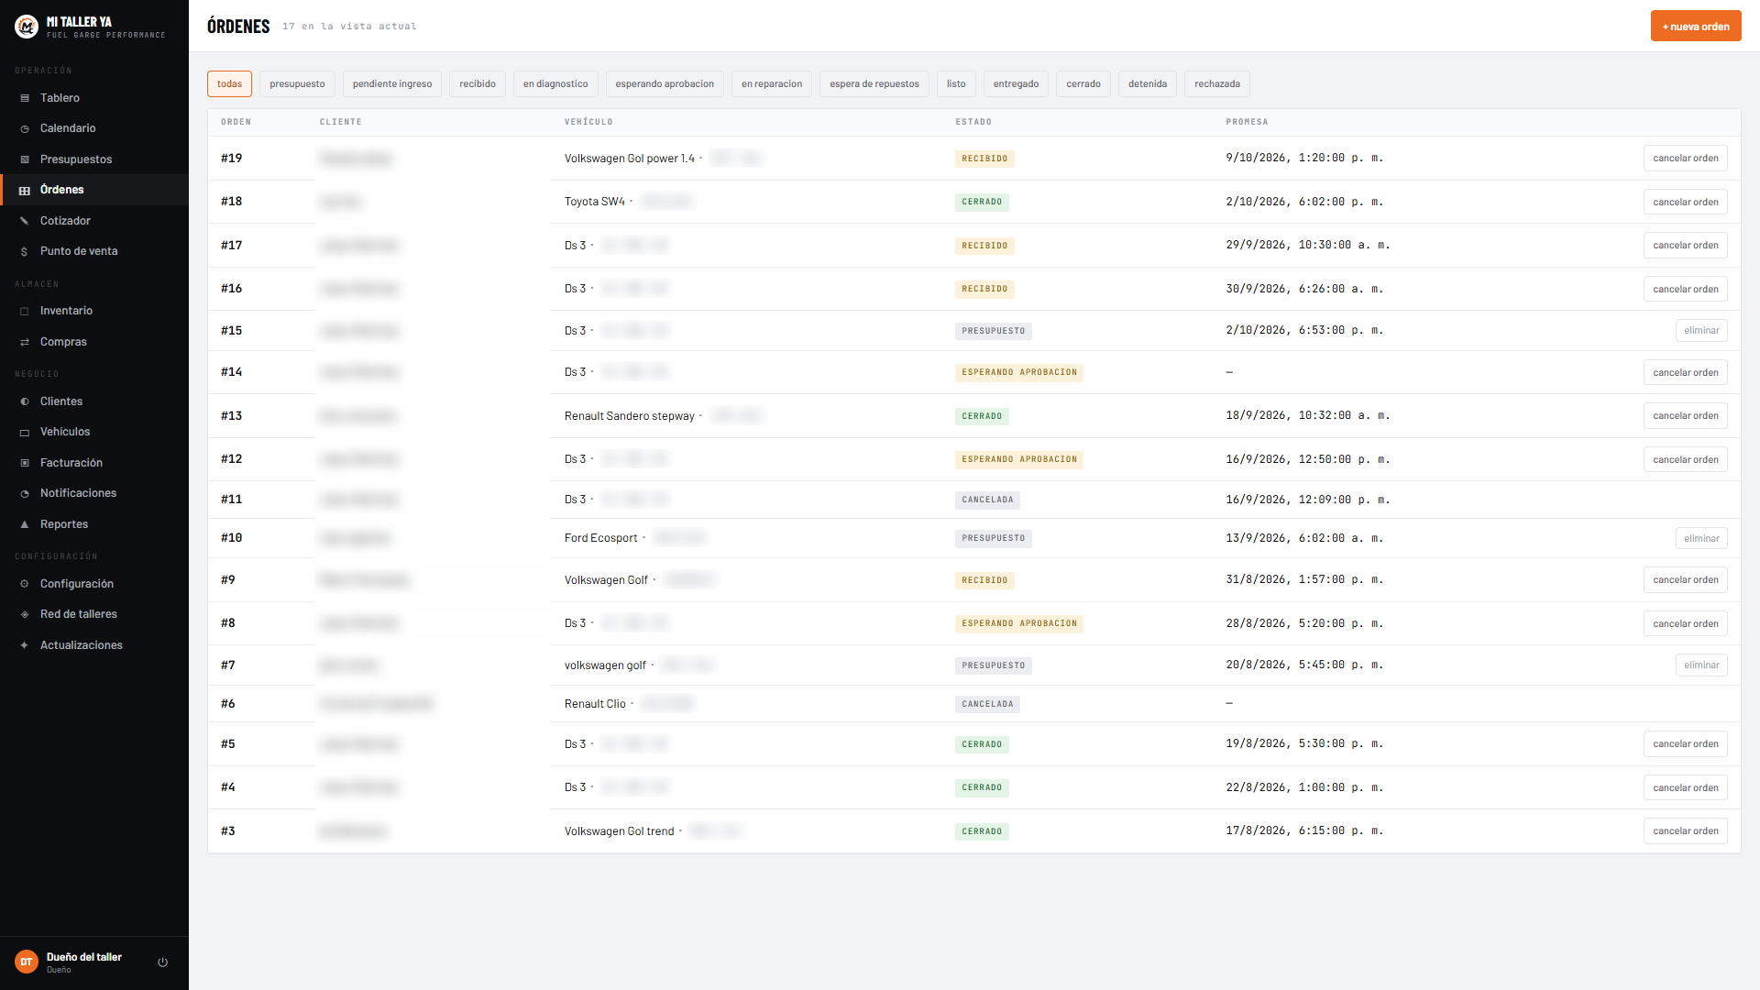Viewport: 1760px width, 990px height.
Task: Filter orders by 'detenida'
Action: tap(1148, 84)
